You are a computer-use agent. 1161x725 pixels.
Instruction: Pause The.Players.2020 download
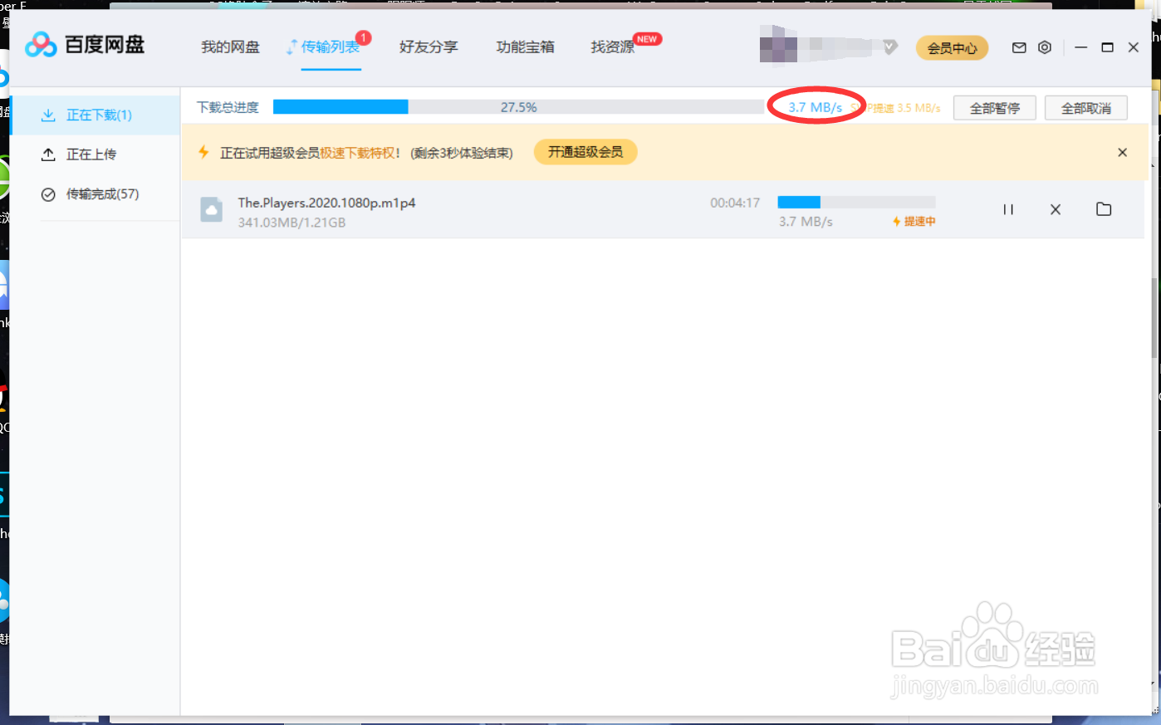pos(1008,209)
